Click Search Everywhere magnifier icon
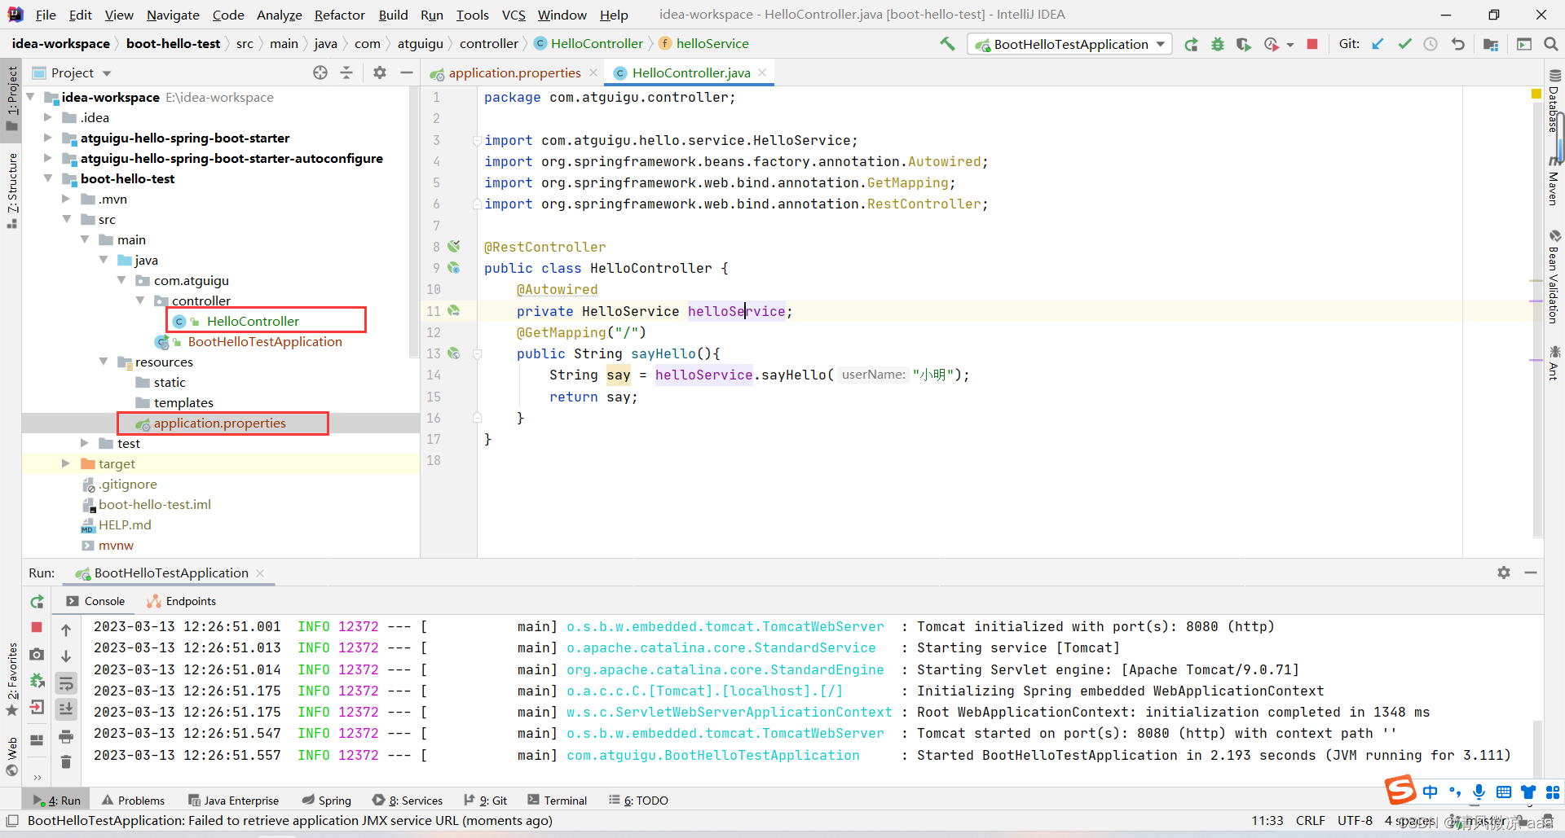1565x838 pixels. tap(1550, 44)
